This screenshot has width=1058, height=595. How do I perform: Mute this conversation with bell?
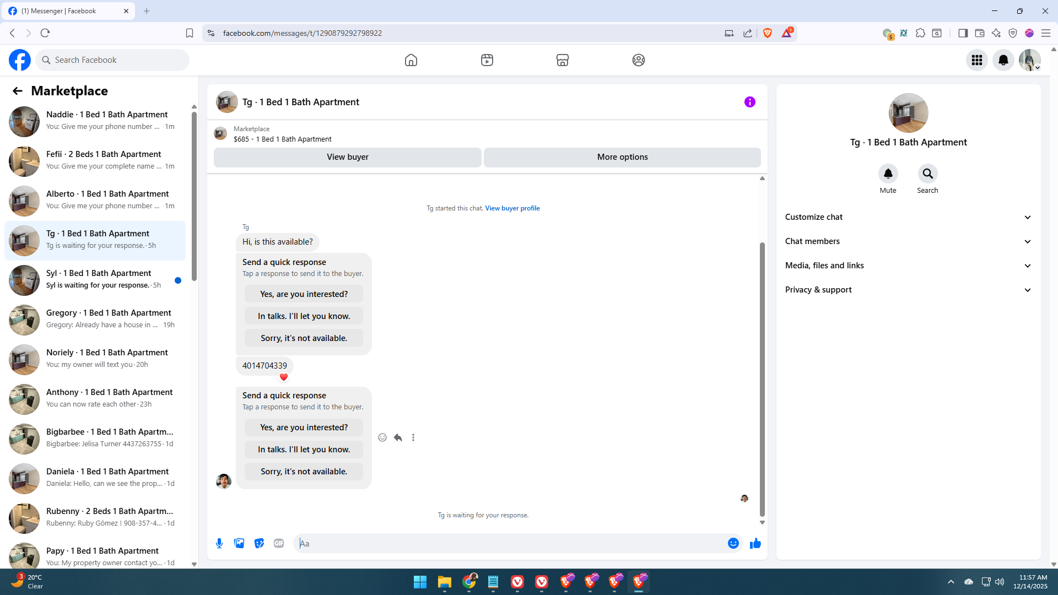(x=888, y=174)
